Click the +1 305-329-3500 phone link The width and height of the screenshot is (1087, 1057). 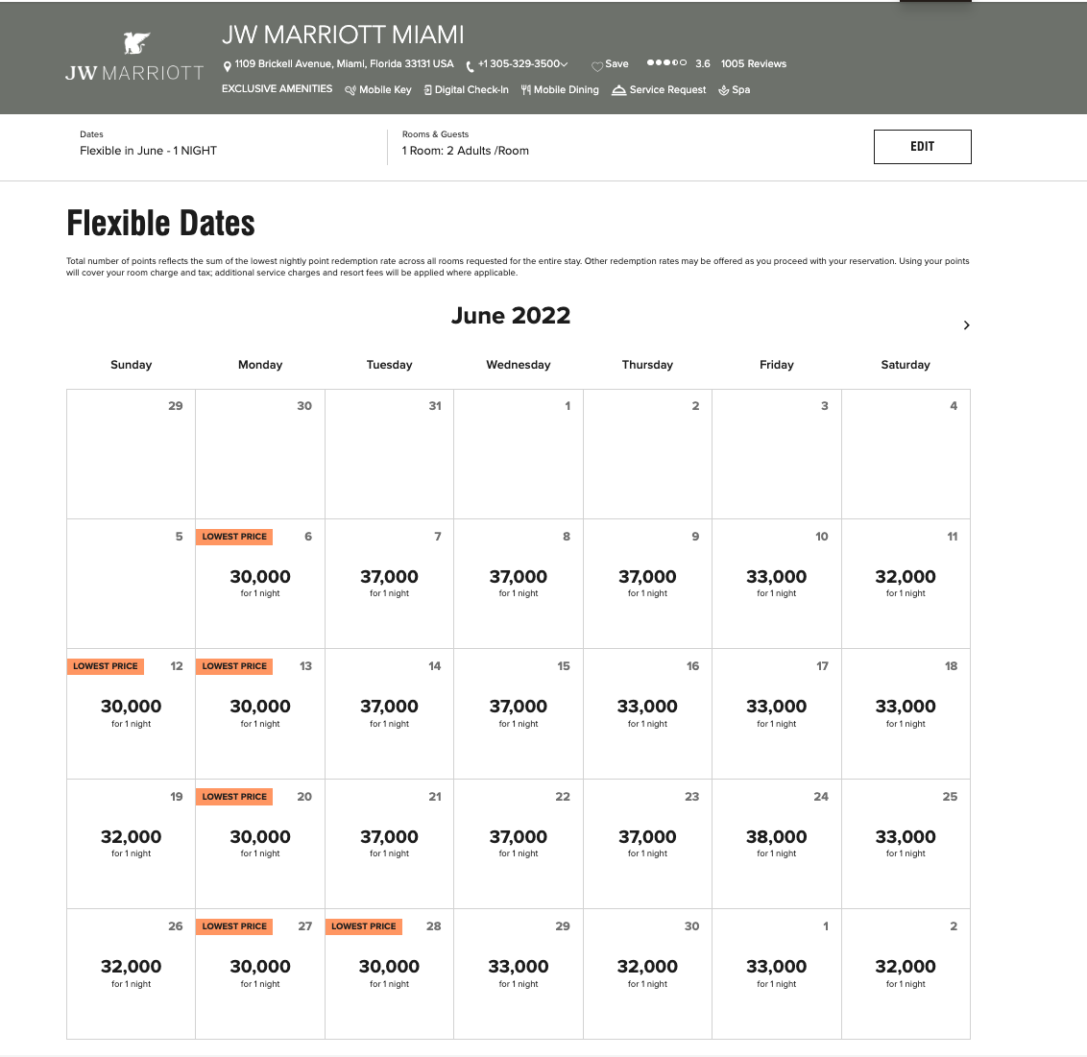[519, 63]
